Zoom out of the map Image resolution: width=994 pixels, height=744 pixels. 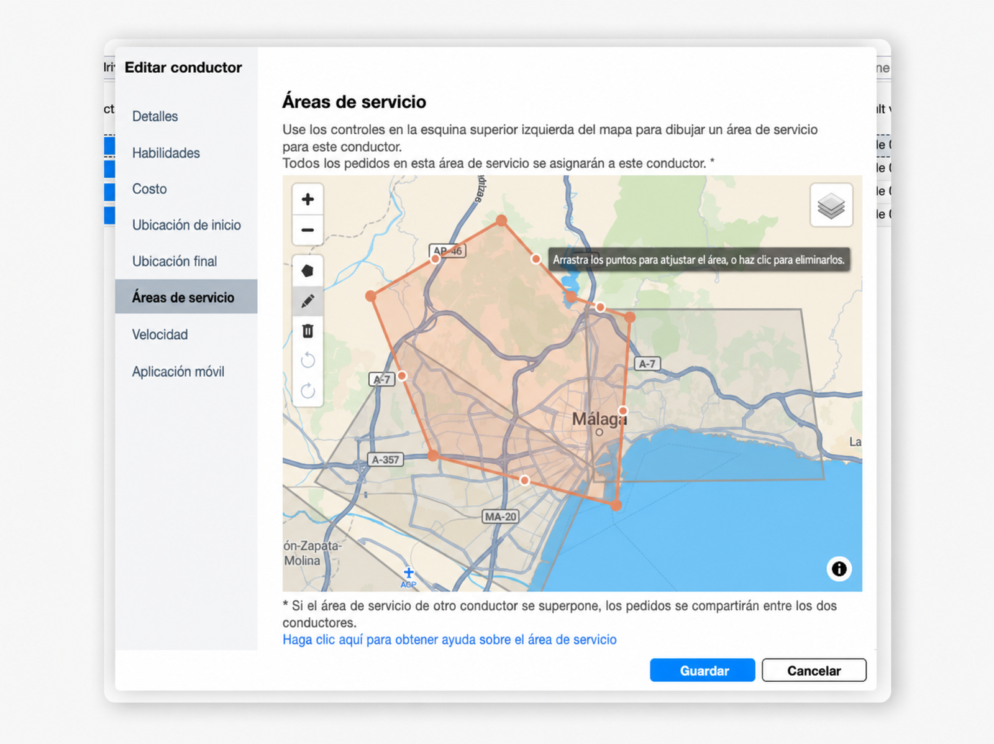[x=308, y=230]
